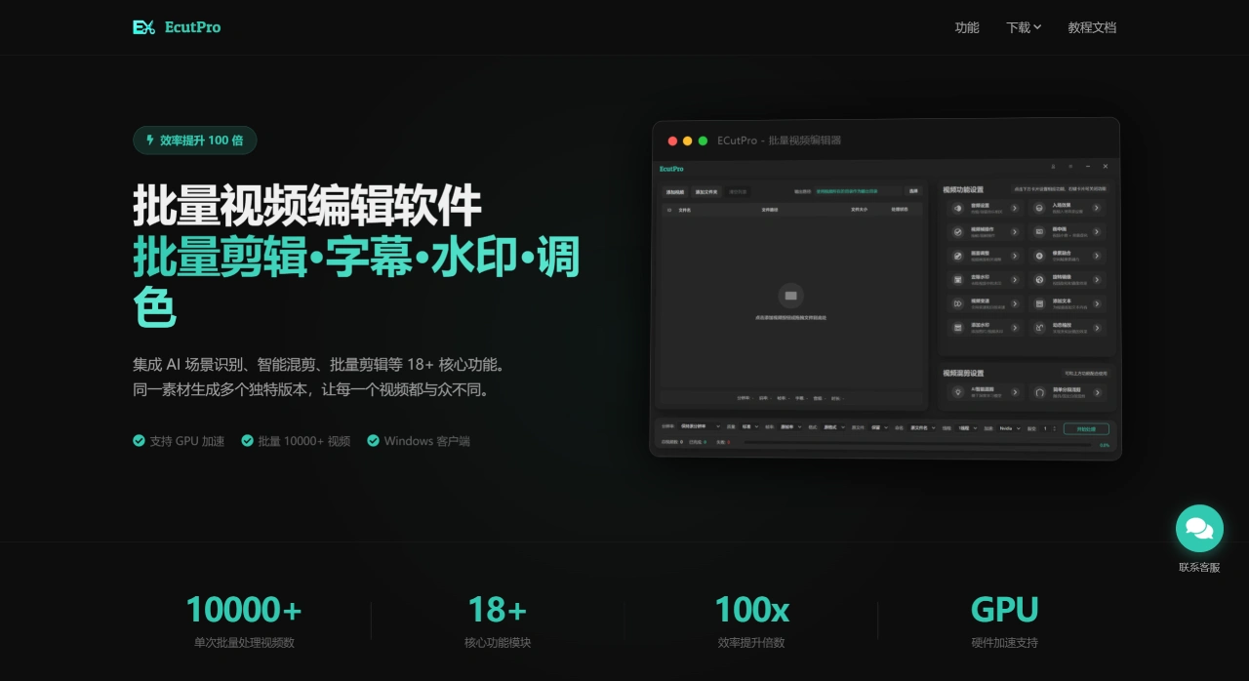Screen dimensions: 1249x681
Task: Click the GPU statistic text
Action: 1005,610
